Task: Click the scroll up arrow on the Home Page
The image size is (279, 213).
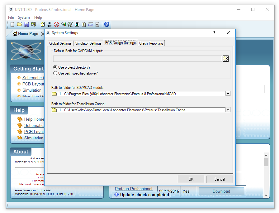Action: point(266,155)
